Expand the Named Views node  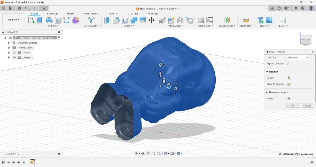(9, 48)
